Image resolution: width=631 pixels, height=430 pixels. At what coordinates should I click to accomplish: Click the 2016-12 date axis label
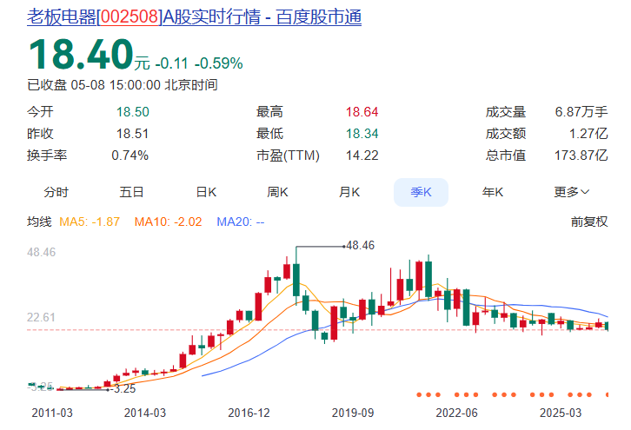[249, 413]
